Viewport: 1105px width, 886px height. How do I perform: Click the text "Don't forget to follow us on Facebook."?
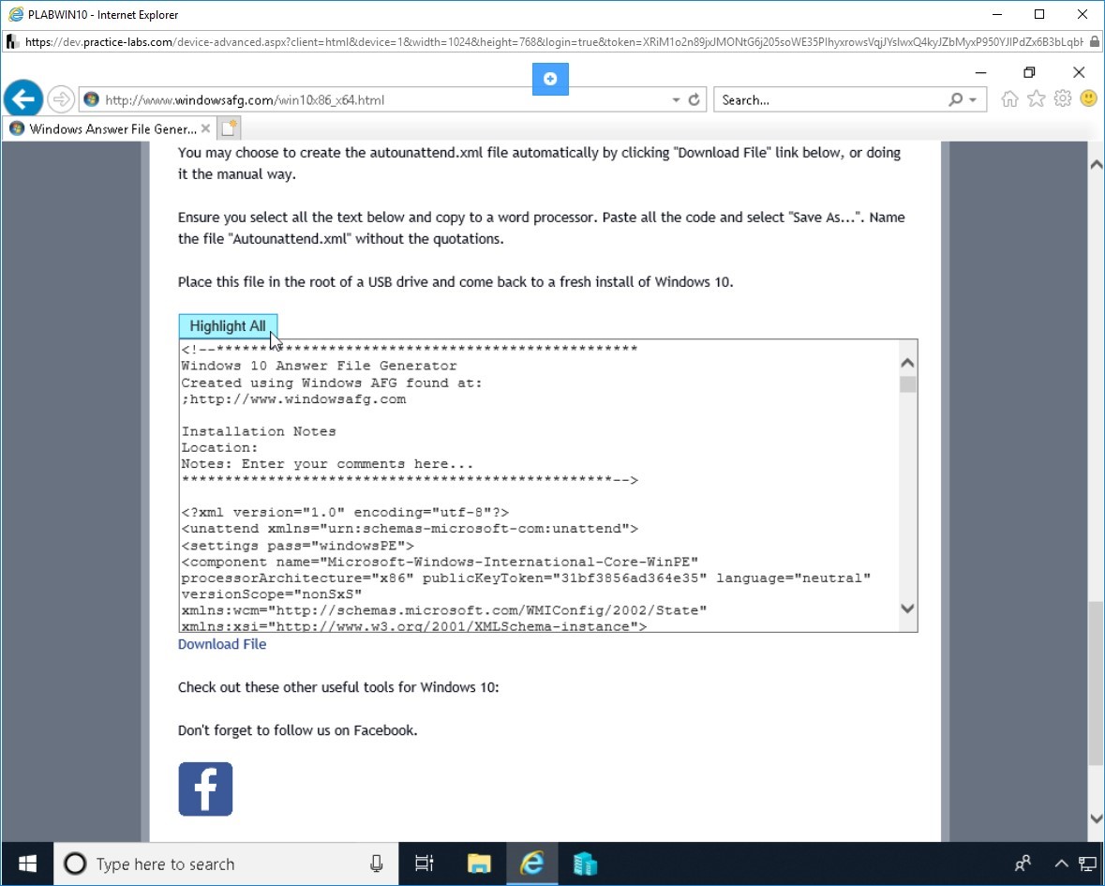click(x=297, y=730)
